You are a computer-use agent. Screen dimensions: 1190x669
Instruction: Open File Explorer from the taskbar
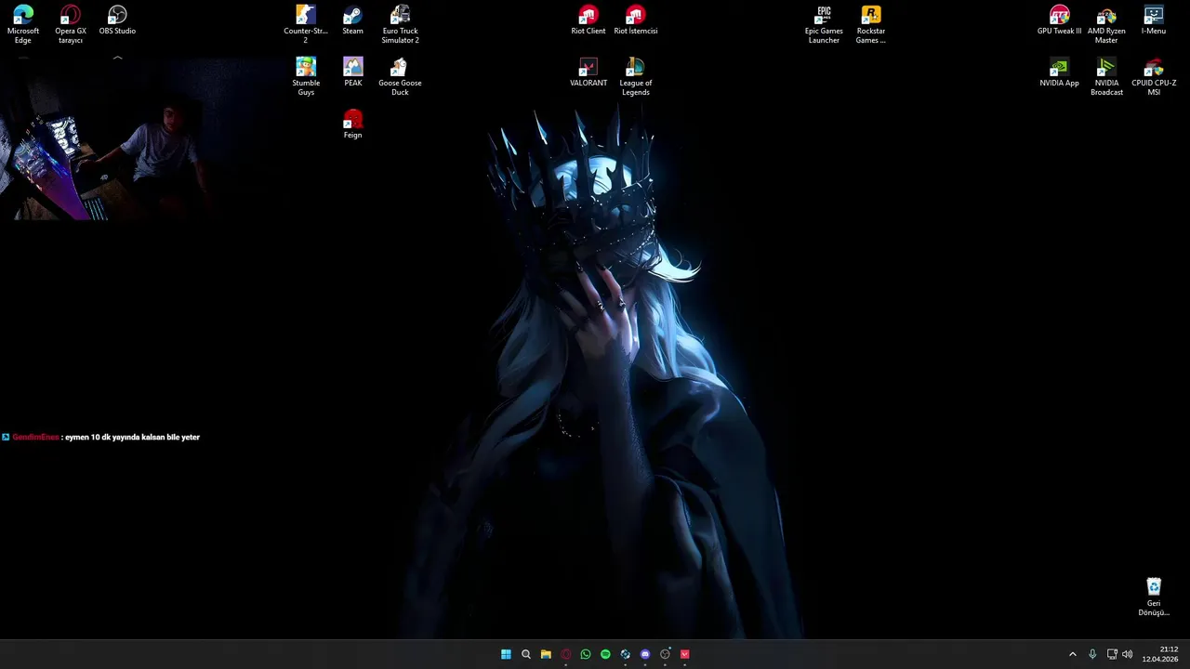click(x=546, y=654)
